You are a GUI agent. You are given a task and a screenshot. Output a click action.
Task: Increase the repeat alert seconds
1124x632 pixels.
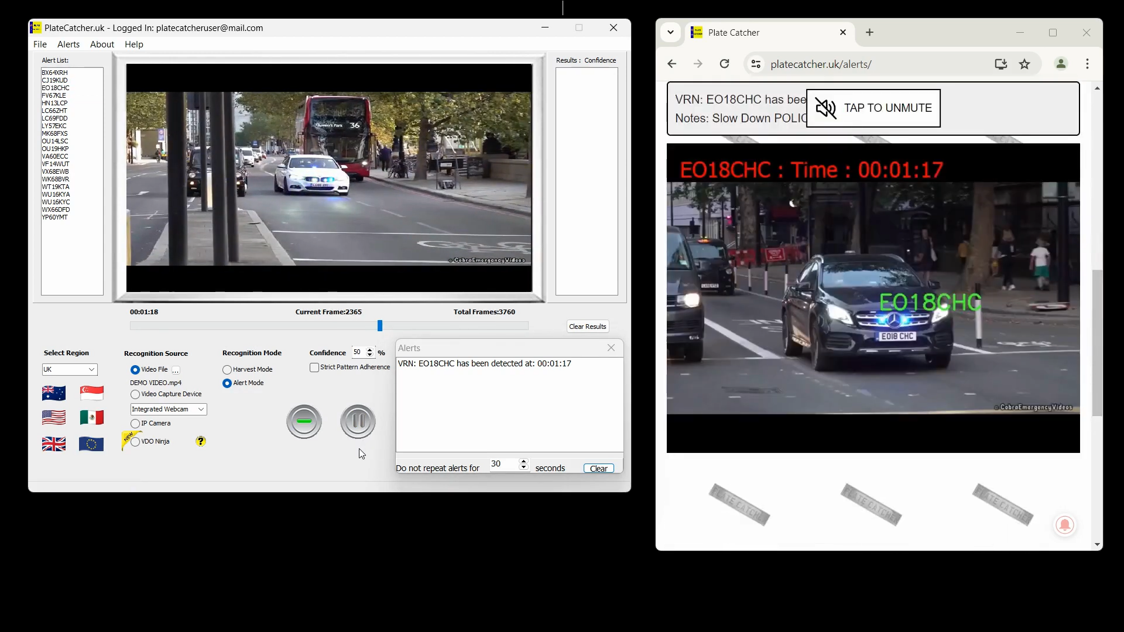(x=523, y=461)
